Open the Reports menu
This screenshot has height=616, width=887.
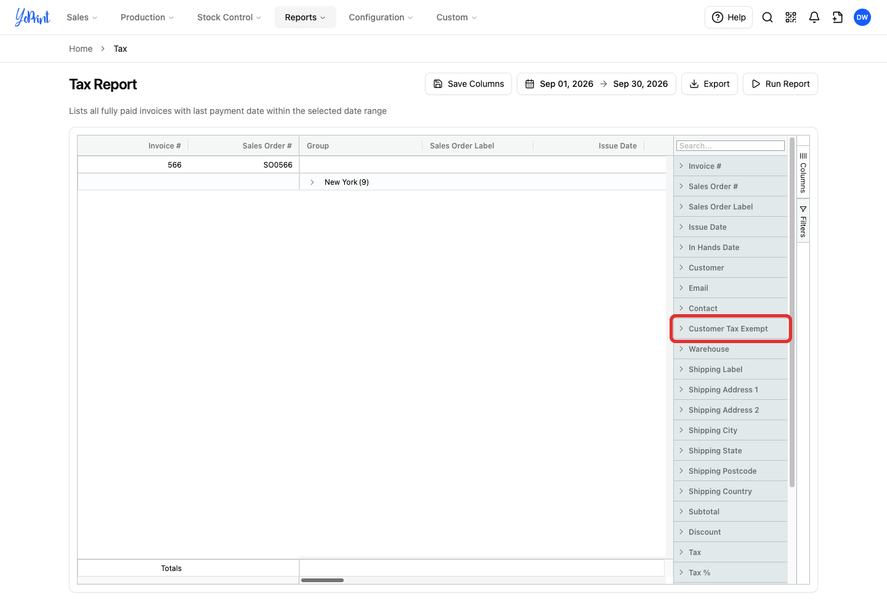click(x=305, y=17)
